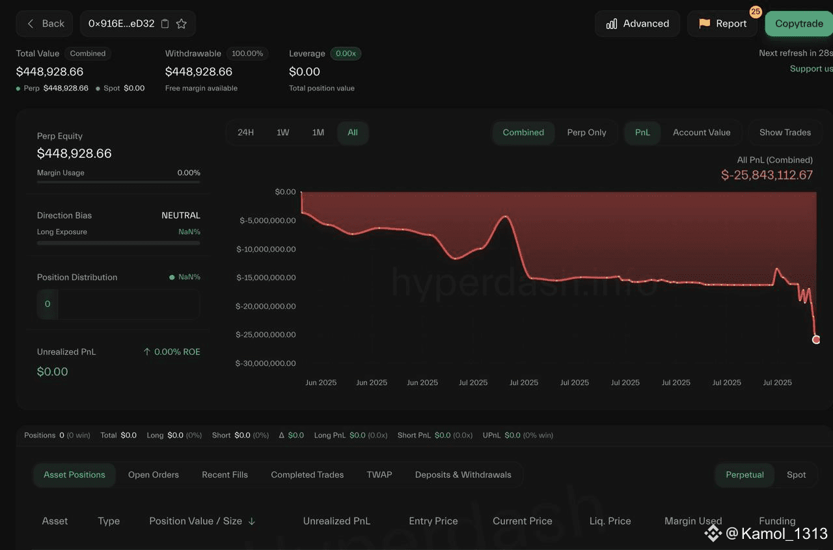The width and height of the screenshot is (833, 550).
Task: Open the Open Orders tab
Action: pyautogui.click(x=154, y=475)
